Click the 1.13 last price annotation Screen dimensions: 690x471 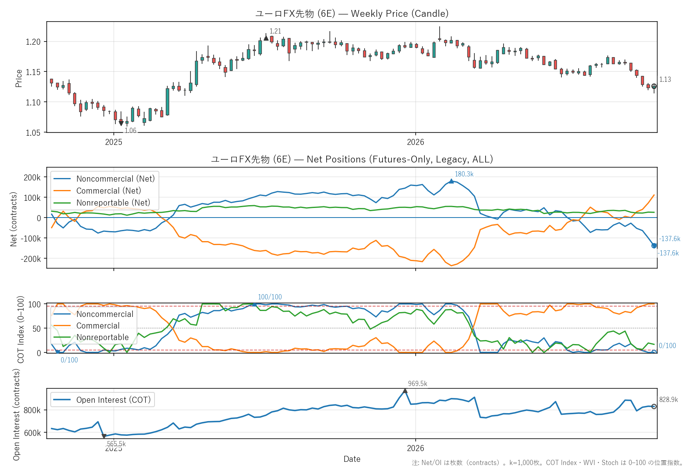pyautogui.click(x=665, y=79)
